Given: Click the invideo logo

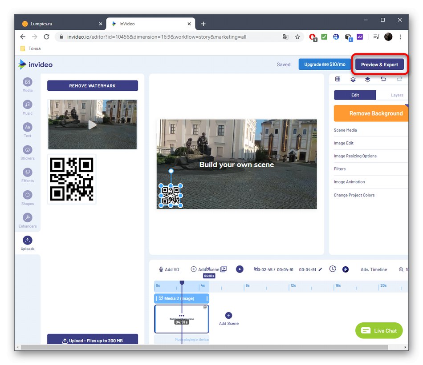Looking at the screenshot, I should pyautogui.click(x=35, y=64).
